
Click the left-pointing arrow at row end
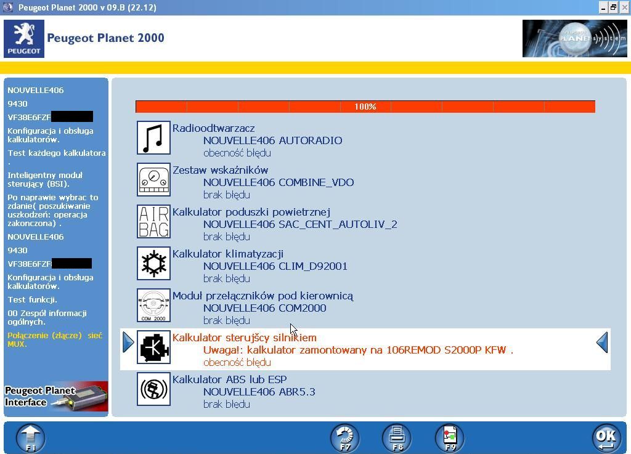pyautogui.click(x=602, y=343)
